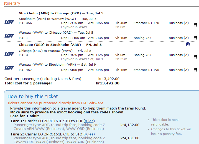199x144 pixels.
Task: Click the meal icon for flight LOT 456
Action: pos(195,25)
